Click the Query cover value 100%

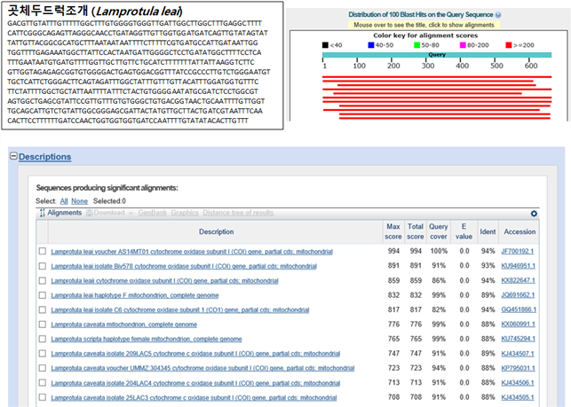[x=439, y=251]
